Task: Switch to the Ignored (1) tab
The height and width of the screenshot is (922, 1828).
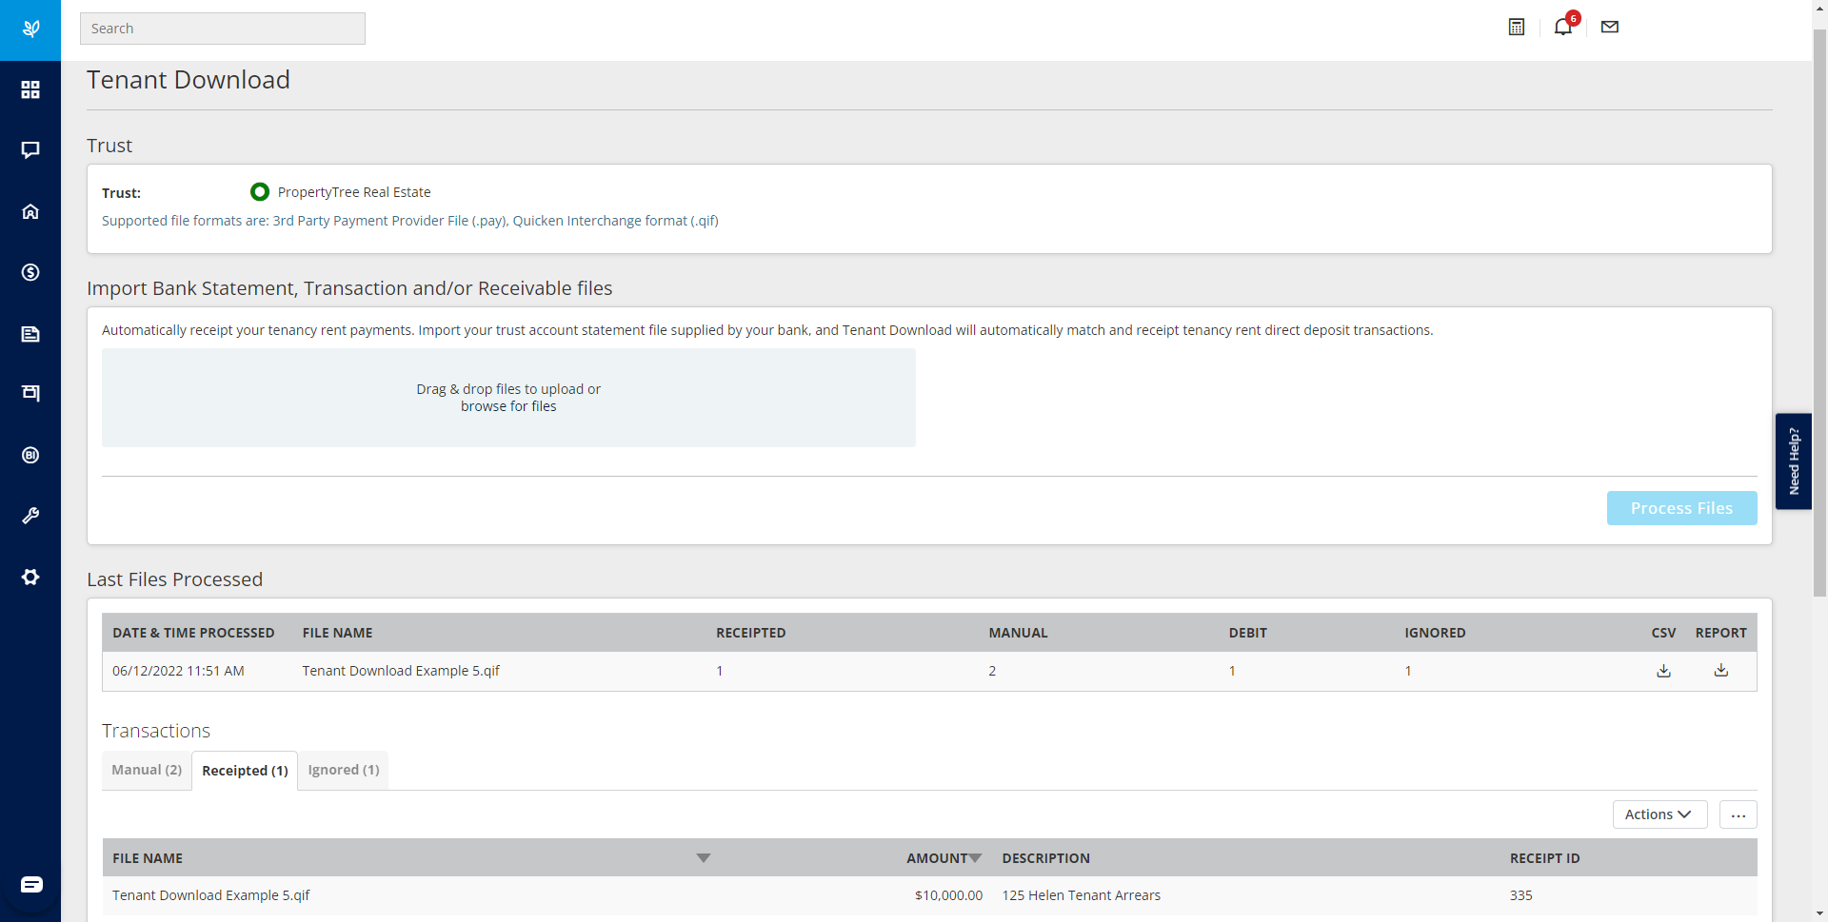Action: click(x=343, y=770)
